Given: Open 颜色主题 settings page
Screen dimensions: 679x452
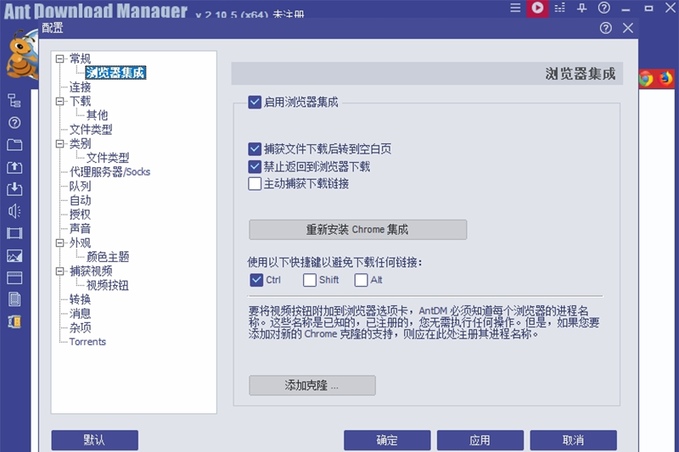Looking at the screenshot, I should click(x=108, y=257).
